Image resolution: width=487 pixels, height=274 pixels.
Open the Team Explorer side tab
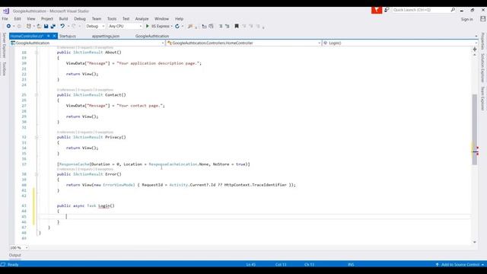coord(482,98)
